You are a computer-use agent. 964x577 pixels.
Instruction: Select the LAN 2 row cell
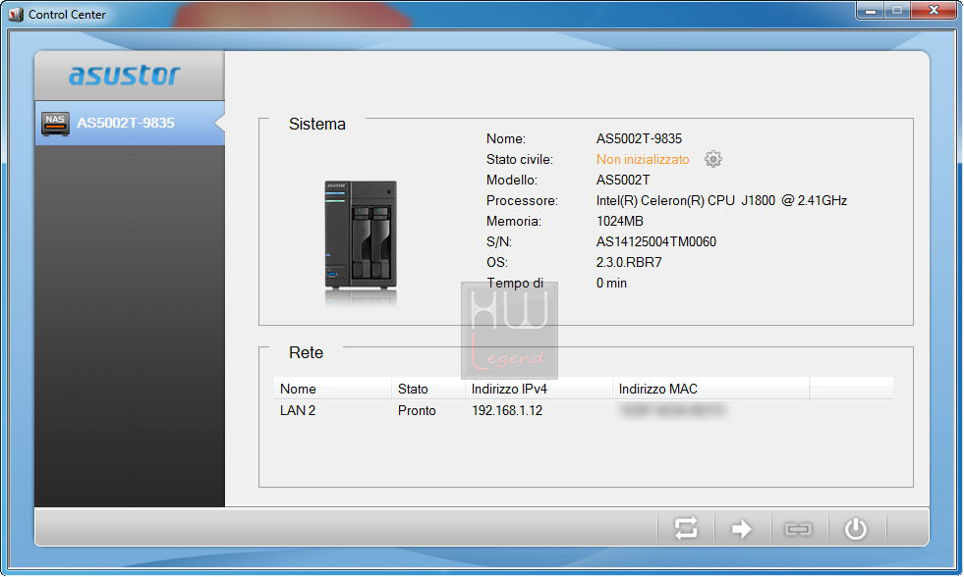point(298,410)
